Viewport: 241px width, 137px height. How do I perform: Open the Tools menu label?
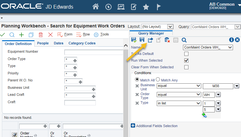[x=104, y=34]
